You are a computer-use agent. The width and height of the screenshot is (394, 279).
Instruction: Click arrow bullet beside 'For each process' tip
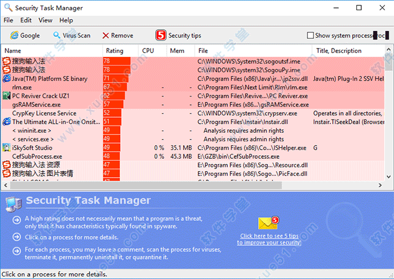pos(17,251)
